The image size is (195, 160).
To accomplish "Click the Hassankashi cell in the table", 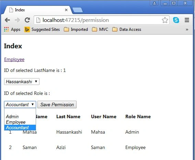I will 69,132.
